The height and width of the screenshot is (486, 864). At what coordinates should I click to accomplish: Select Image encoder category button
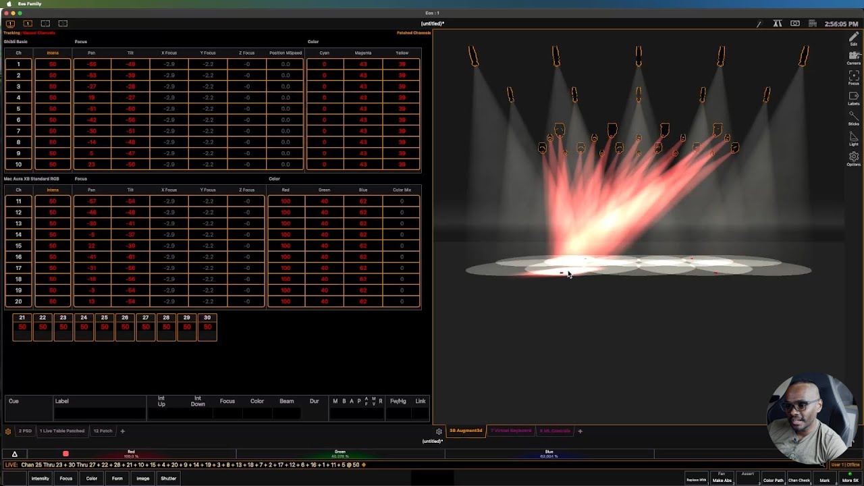(x=142, y=479)
